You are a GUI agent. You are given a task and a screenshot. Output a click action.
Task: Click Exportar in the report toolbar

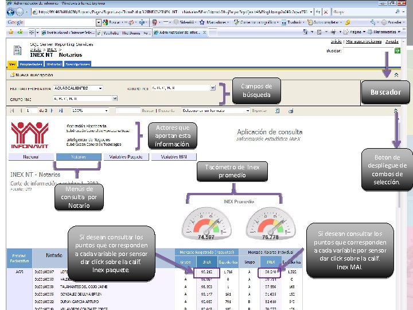[x=259, y=111]
